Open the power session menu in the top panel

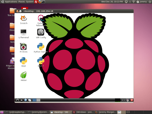tap(150, 2)
